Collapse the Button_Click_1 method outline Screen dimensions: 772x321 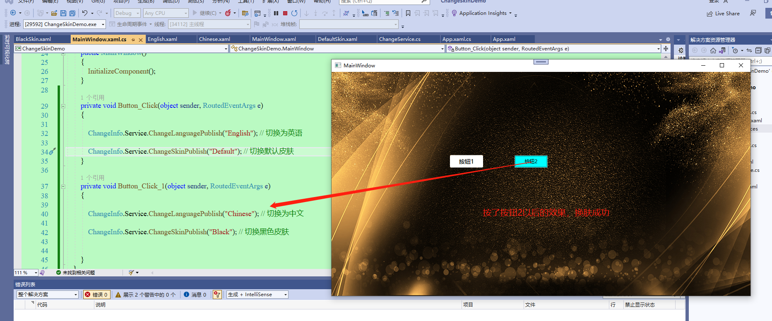click(63, 186)
